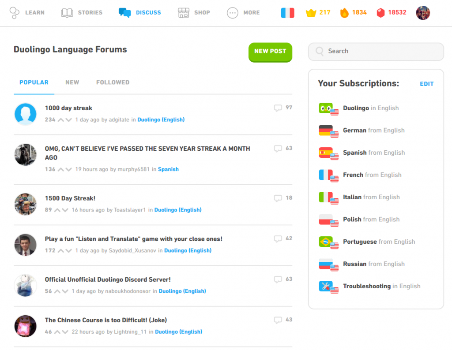Edit your subscriptions
Screen dimensions: 452x350
pos(427,84)
